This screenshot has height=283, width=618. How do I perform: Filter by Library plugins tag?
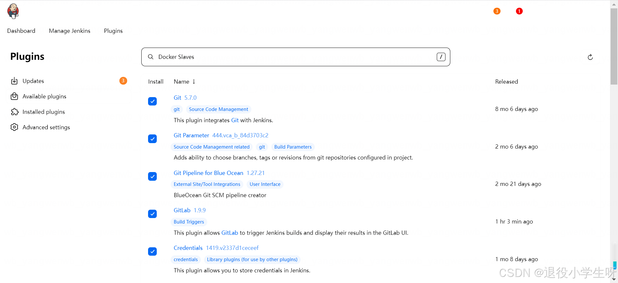tap(252, 260)
